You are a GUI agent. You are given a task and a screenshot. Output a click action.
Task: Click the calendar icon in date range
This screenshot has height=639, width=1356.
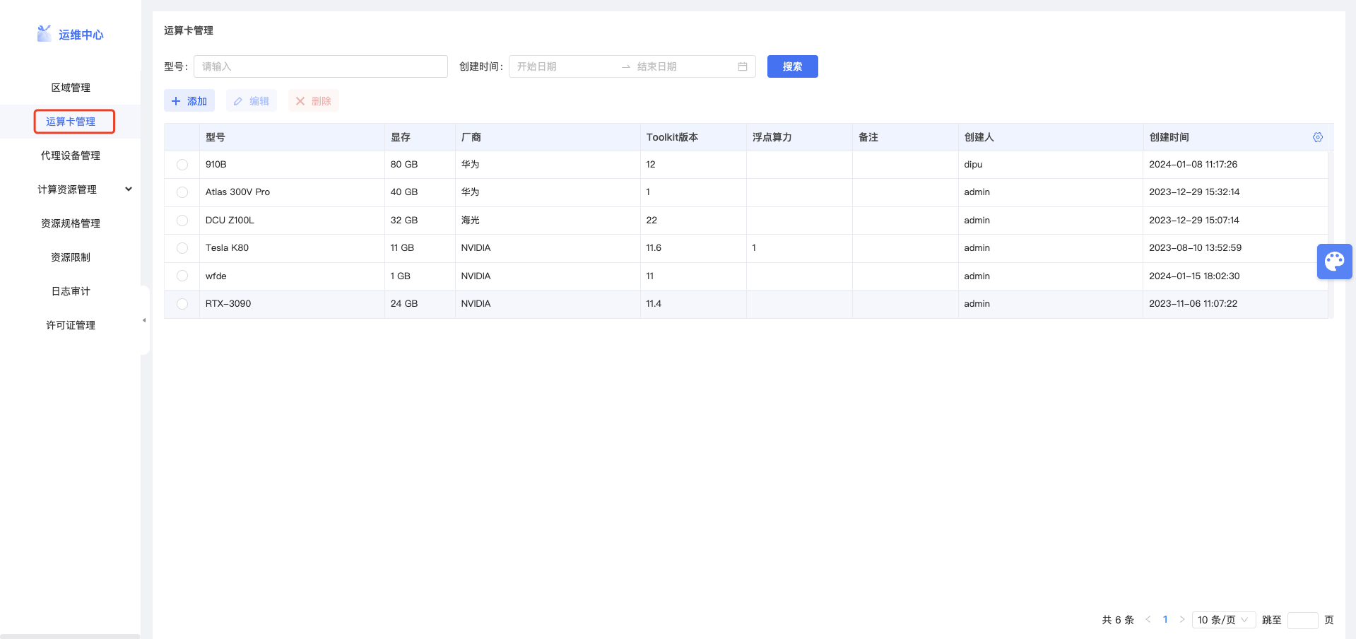click(x=743, y=66)
